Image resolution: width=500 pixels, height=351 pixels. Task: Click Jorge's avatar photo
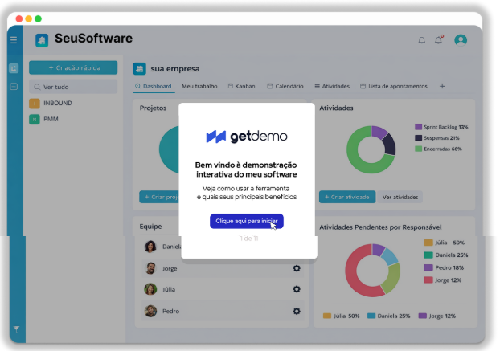[150, 268]
